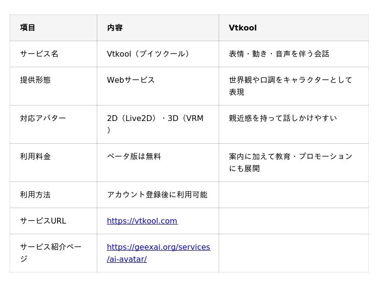Click the アカウント登録後に利用可能 cell
The height and width of the screenshot is (287, 387).
(158, 195)
